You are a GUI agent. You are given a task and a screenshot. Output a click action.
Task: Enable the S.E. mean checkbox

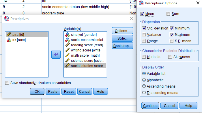171,41
